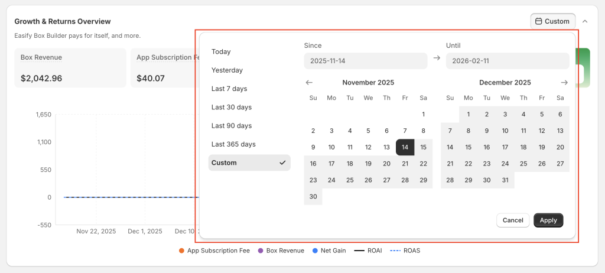Select the Yesterday preset
Image resolution: width=605 pixels, height=273 pixels.
click(227, 70)
